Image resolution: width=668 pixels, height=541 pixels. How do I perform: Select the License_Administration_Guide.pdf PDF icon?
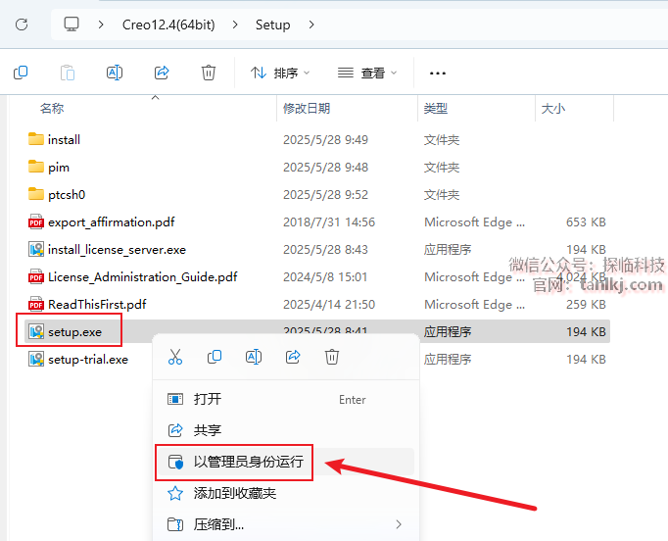[x=36, y=276]
